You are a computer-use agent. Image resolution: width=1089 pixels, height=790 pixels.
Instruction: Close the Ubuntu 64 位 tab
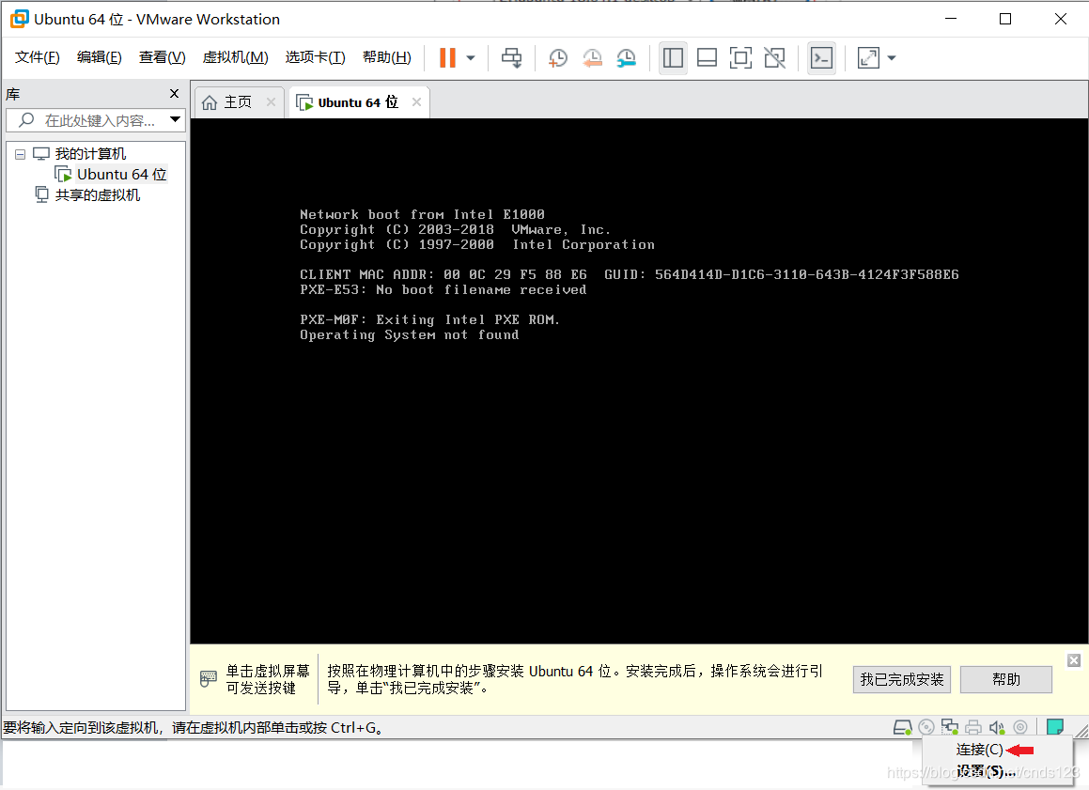pos(416,102)
